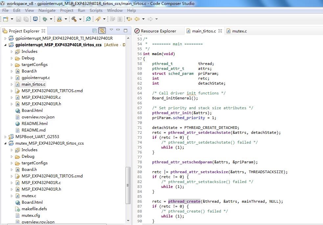Switch to the Resource Explorer tab
This screenshot has height=225, width=323.
click(x=158, y=31)
